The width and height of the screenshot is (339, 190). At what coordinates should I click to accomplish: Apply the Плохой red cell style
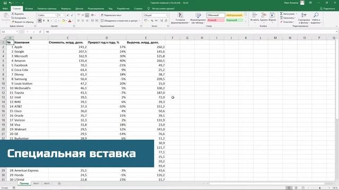[x=216, y=20]
